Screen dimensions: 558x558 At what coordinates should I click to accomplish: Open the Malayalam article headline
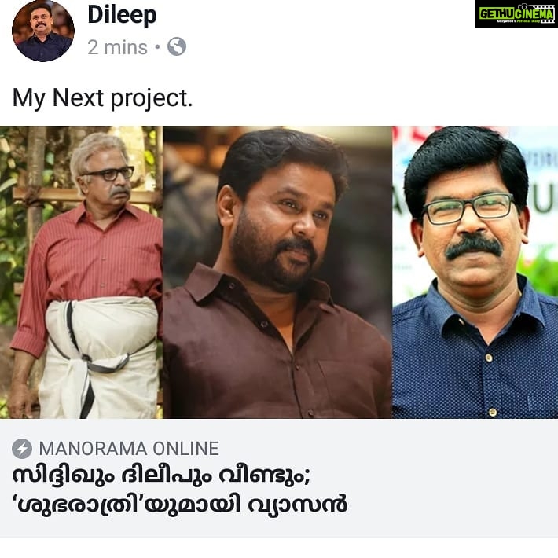pos(180,490)
